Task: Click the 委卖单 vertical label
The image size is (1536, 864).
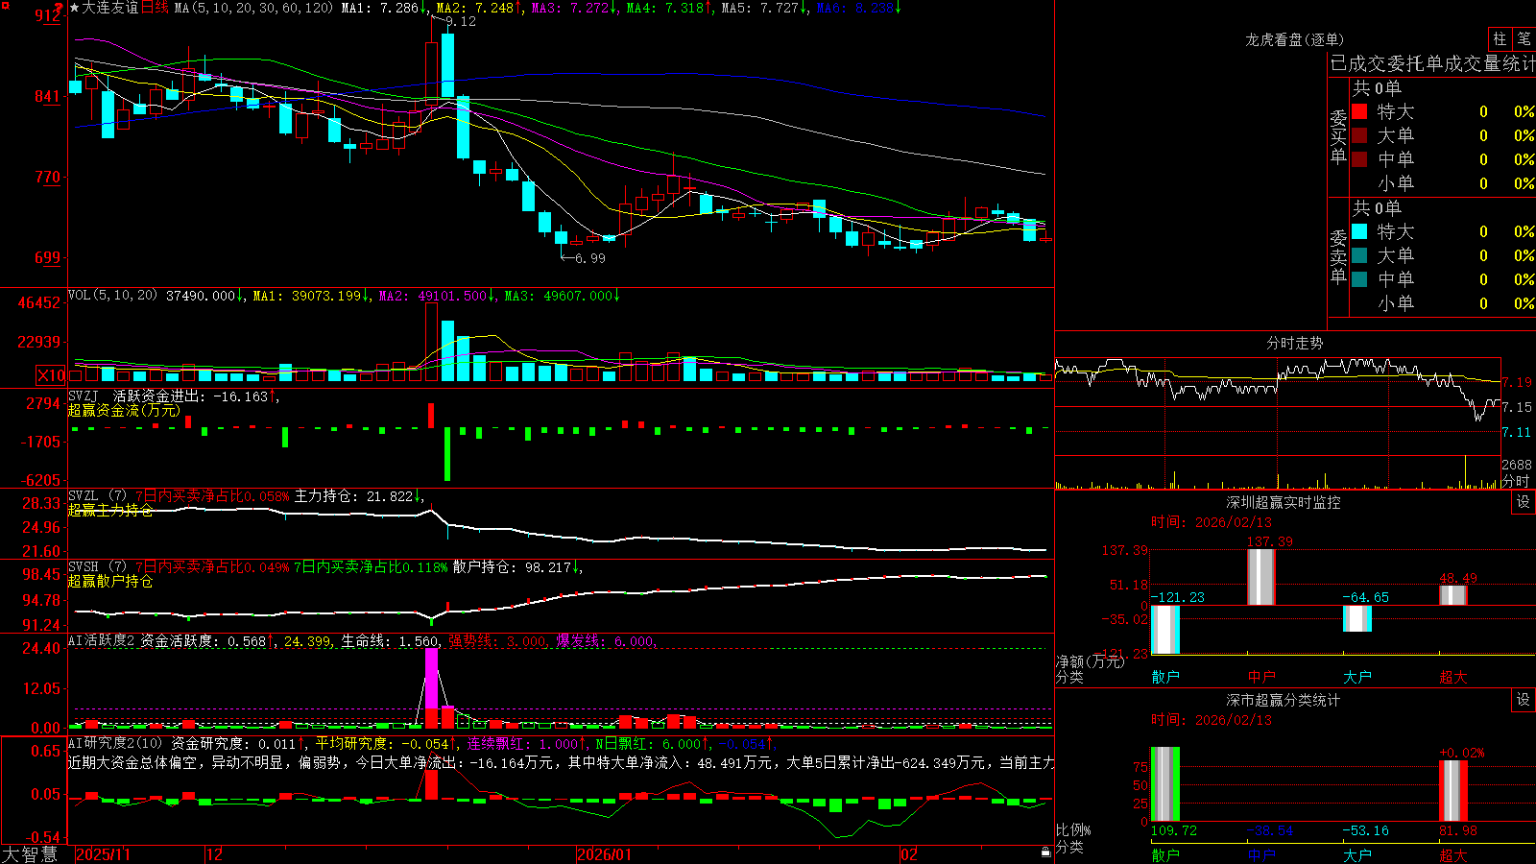Action: (1338, 256)
